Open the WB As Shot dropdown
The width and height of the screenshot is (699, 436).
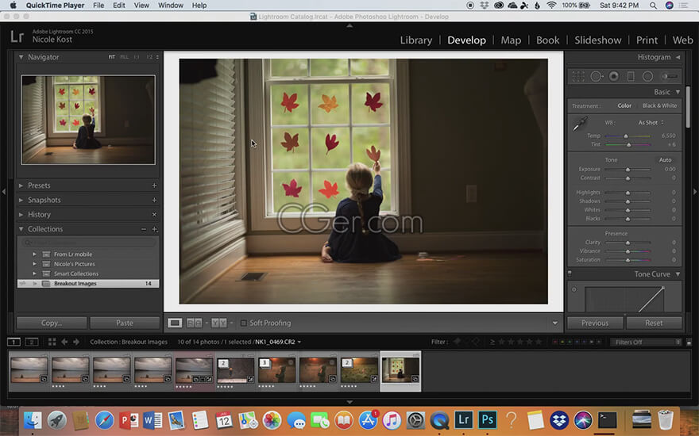point(651,122)
